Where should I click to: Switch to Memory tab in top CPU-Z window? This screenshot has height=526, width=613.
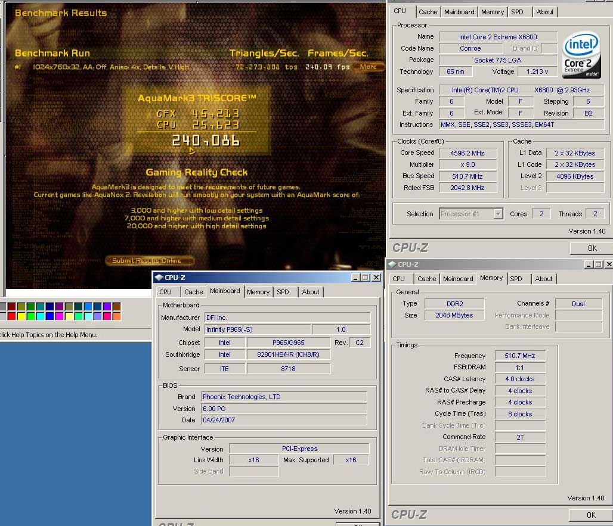492,12
